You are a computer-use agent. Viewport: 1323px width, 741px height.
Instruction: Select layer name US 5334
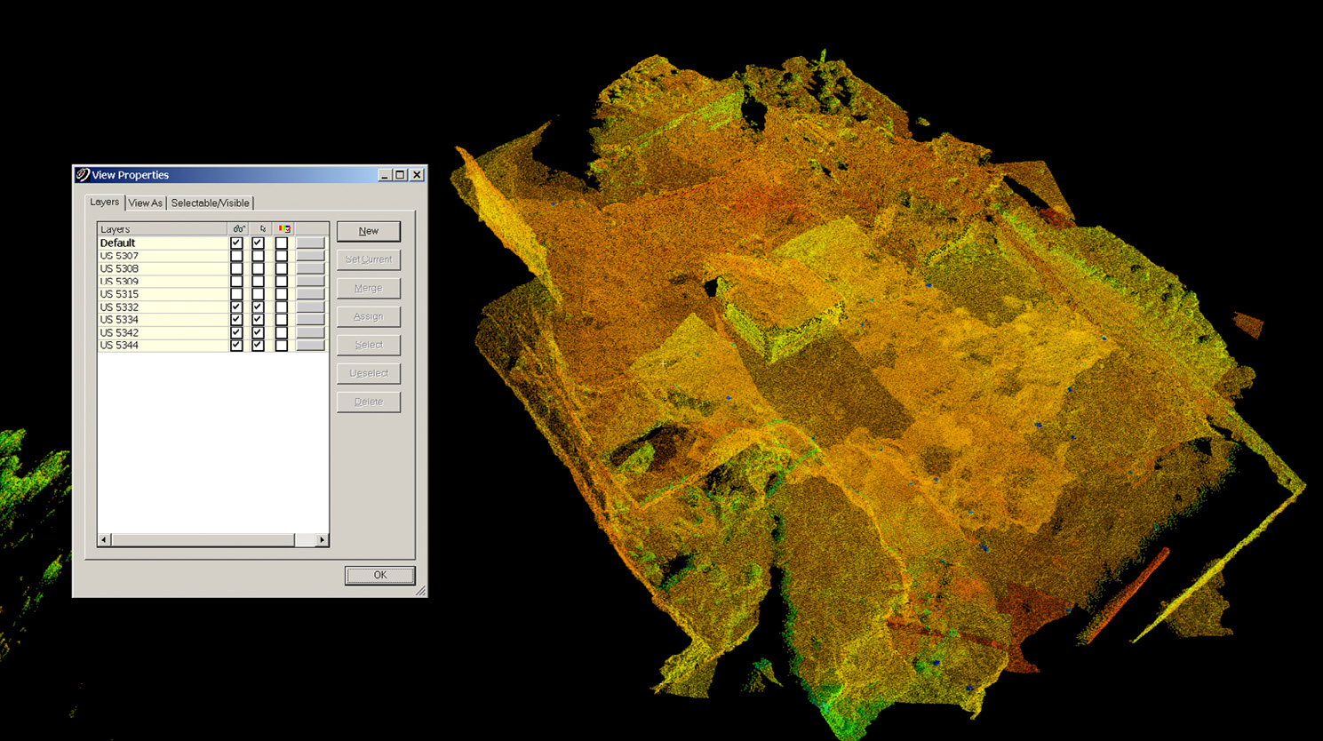pyautogui.click(x=119, y=320)
